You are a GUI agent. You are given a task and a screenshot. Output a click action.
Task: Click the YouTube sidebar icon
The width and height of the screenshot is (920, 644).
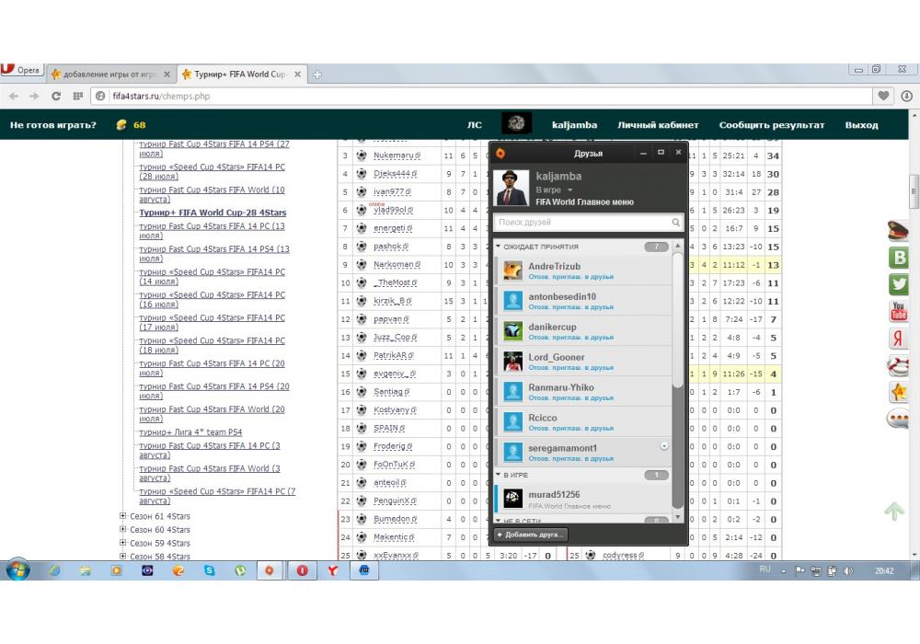click(x=898, y=312)
